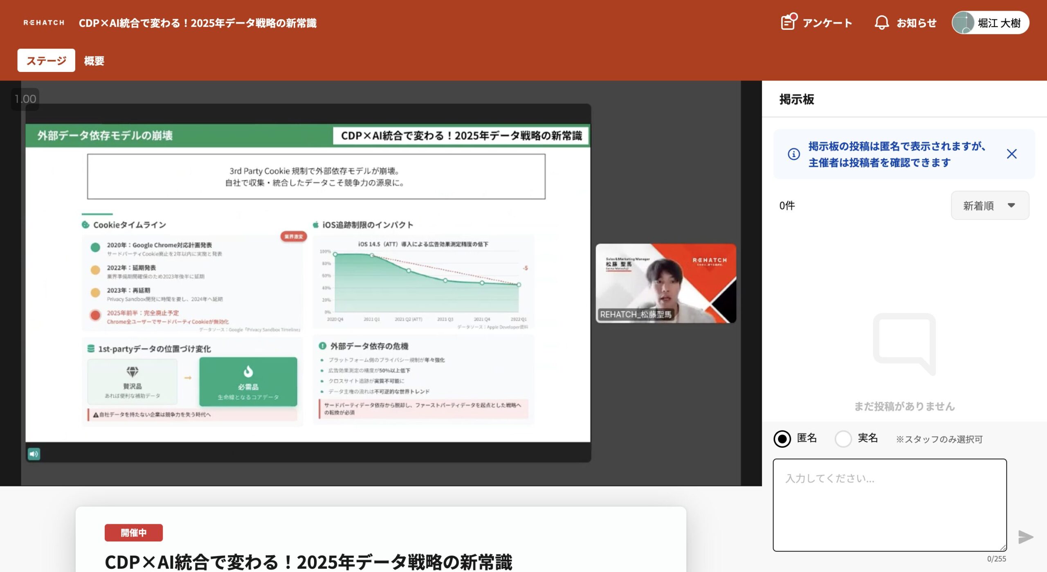Click the 堀江 大樹 user name button
The image size is (1047, 572).
point(999,23)
